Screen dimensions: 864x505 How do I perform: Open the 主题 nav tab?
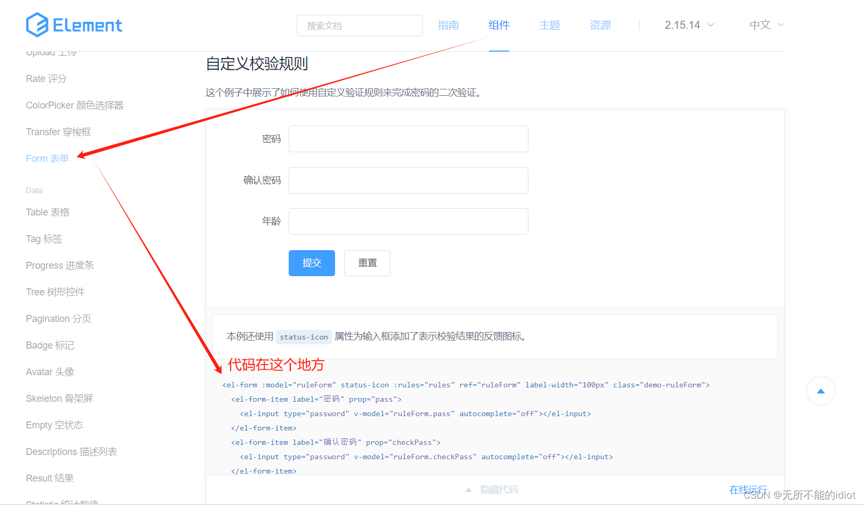coord(550,25)
